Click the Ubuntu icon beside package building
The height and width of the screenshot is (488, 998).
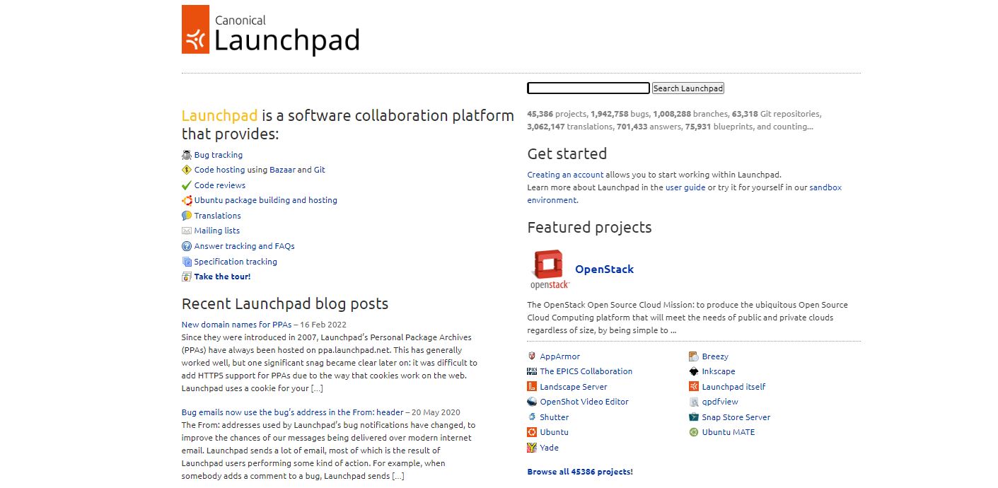pyautogui.click(x=187, y=200)
